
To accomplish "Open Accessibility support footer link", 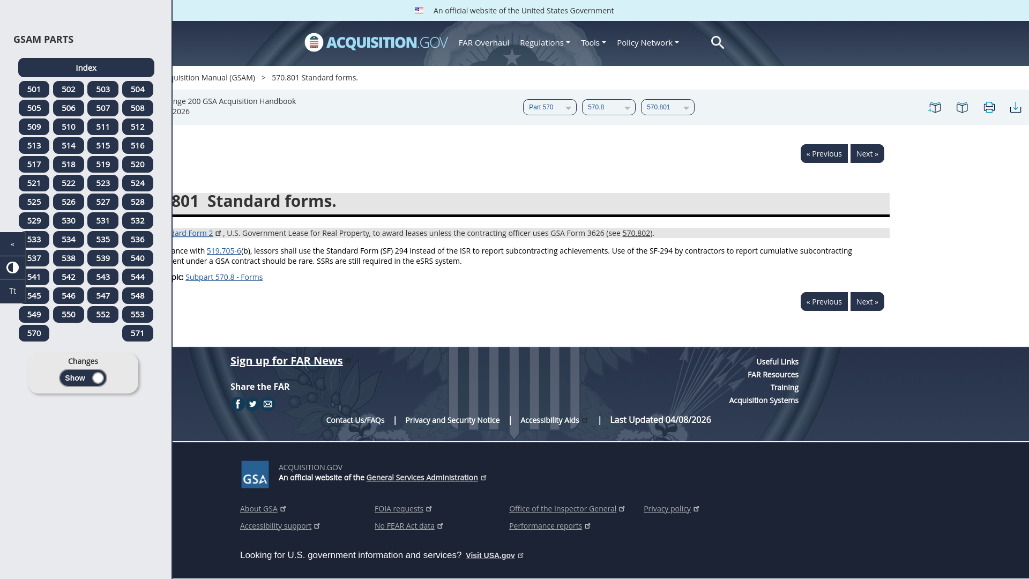I will click(x=275, y=526).
